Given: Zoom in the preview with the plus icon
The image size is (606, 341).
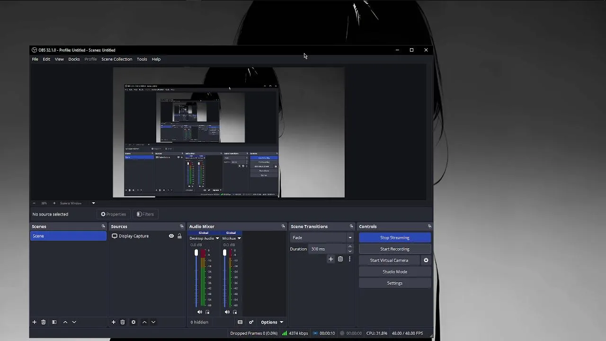Looking at the screenshot, I should click(54, 203).
